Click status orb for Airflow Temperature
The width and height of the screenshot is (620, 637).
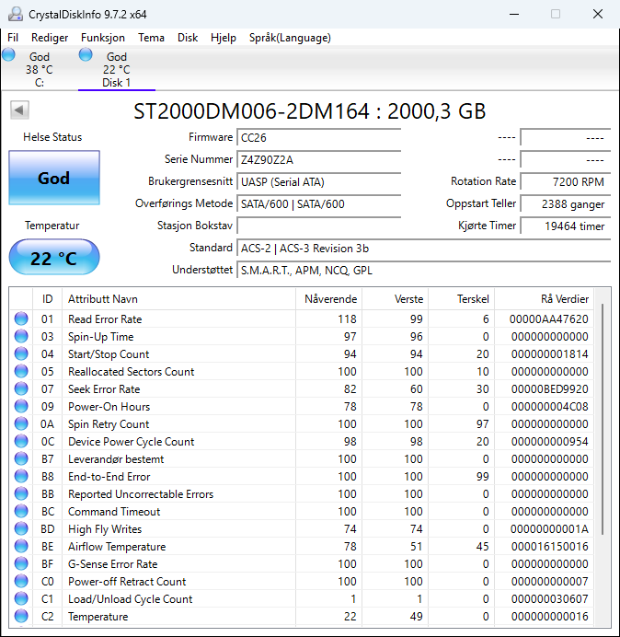point(21,546)
